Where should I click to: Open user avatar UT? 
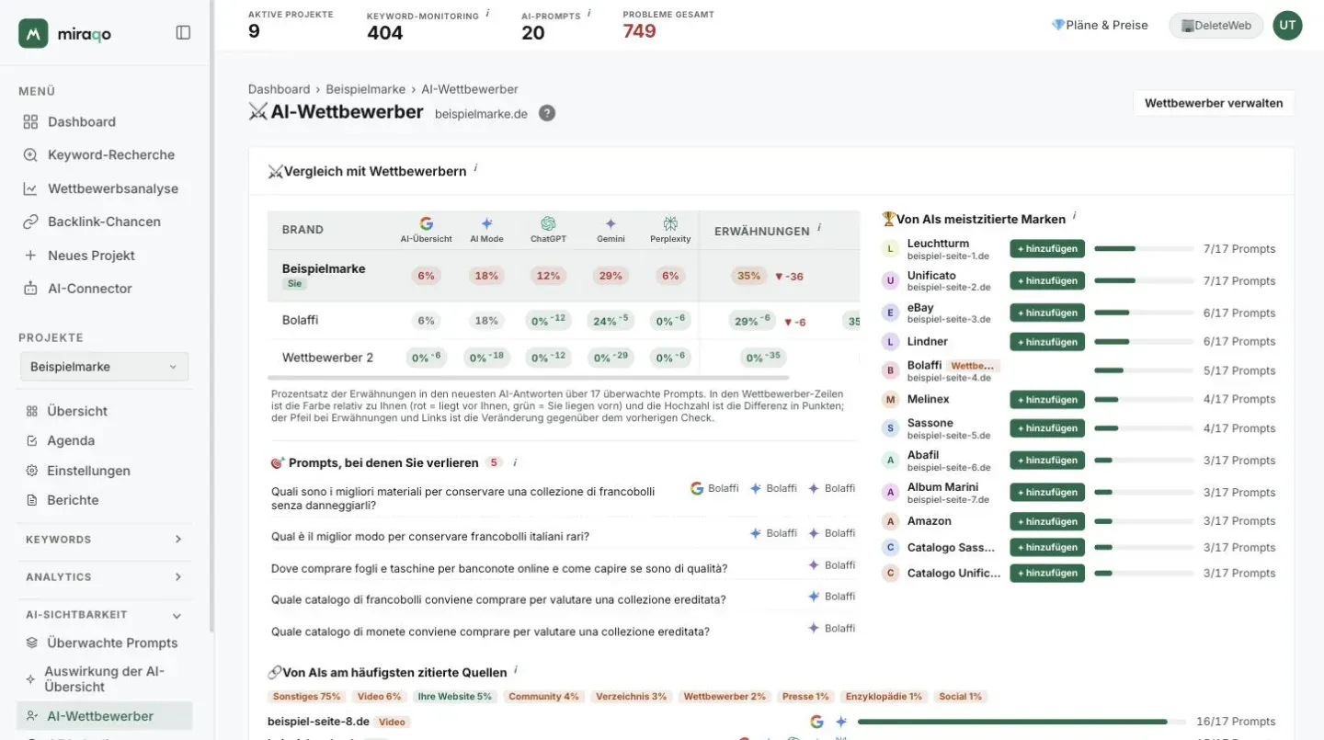1287,26
